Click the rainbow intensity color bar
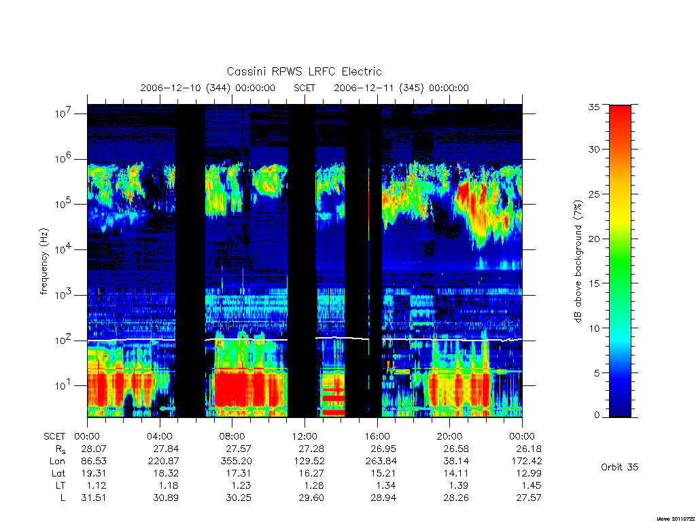This screenshot has width=696, height=522. (620, 261)
